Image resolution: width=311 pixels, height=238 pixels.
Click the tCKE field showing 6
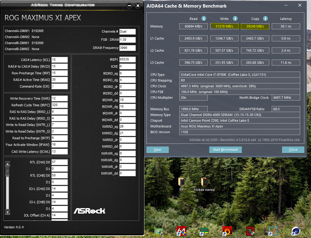click(x=127, y=66)
